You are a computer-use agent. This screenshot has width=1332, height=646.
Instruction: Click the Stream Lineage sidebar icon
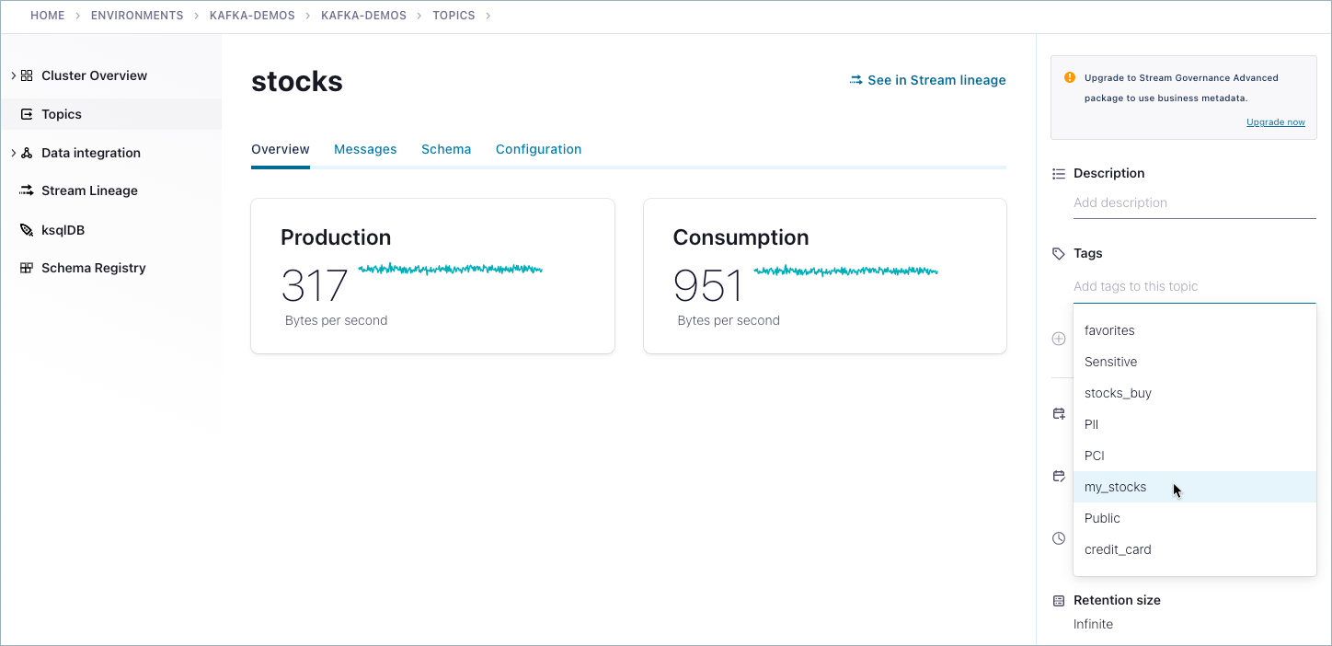pyautogui.click(x=27, y=190)
